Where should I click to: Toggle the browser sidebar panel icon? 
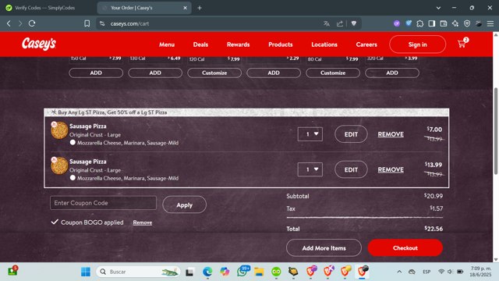(x=432, y=23)
